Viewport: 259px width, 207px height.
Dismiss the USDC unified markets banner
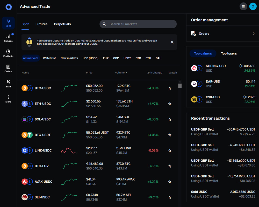[172, 42]
